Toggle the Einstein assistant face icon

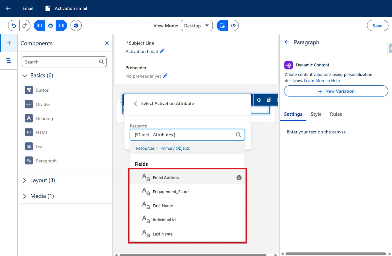coord(51,26)
